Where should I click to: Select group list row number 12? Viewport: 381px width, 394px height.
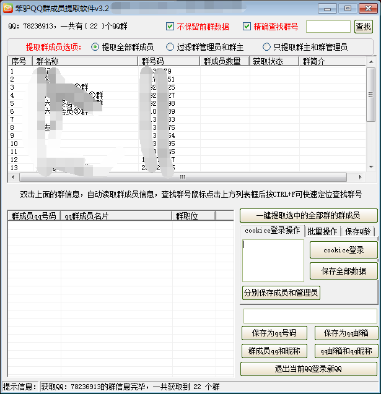click(x=186, y=160)
